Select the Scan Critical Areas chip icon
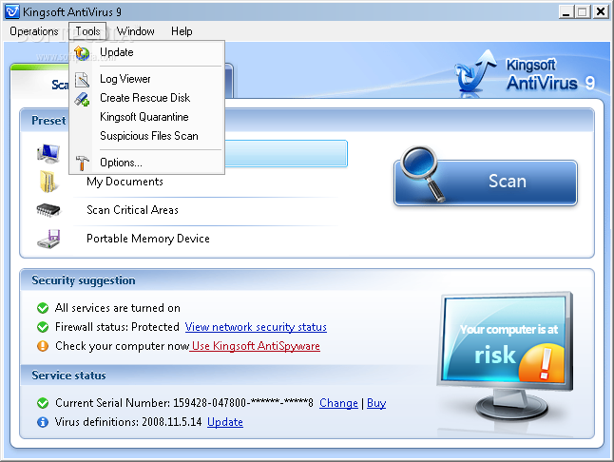 point(48,210)
